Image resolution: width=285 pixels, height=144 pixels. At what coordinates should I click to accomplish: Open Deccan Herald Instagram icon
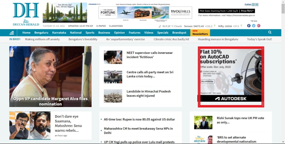(259, 26)
